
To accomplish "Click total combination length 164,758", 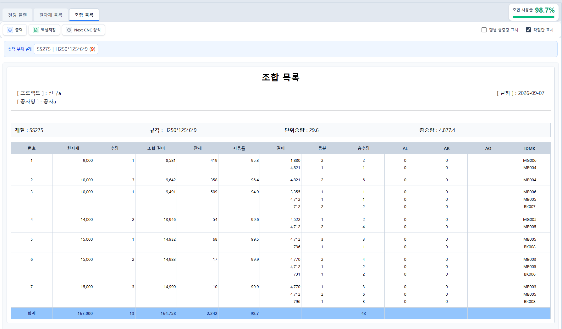I will pos(168,313).
